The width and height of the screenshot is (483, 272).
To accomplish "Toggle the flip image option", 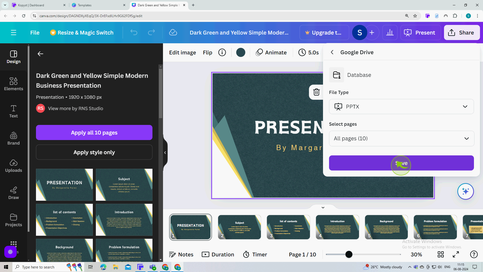I will (207, 52).
